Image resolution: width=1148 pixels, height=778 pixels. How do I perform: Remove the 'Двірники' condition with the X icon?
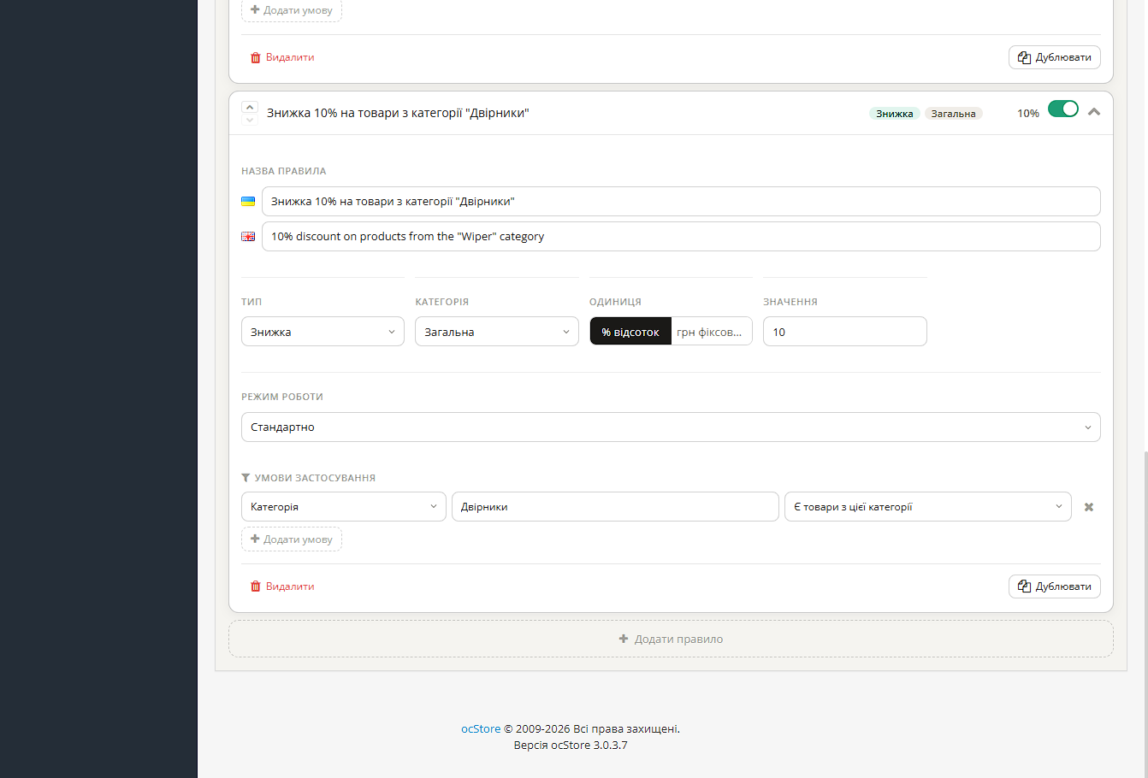pyautogui.click(x=1089, y=507)
